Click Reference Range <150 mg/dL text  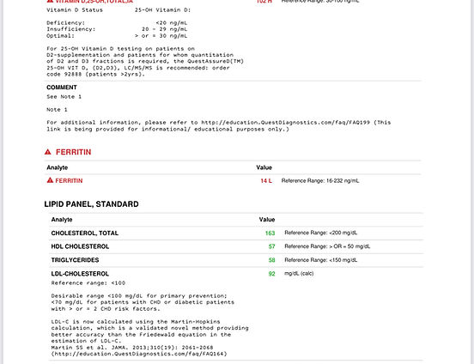click(x=321, y=260)
